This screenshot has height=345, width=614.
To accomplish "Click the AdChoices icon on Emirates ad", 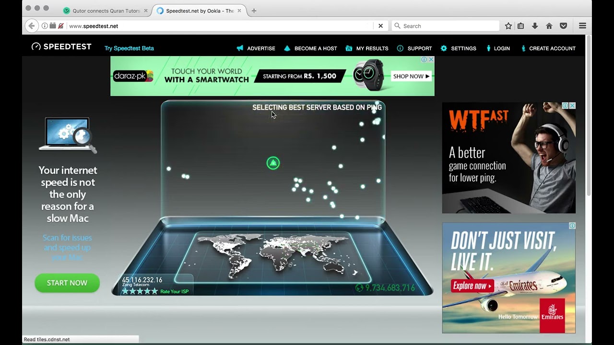I will click(x=572, y=226).
